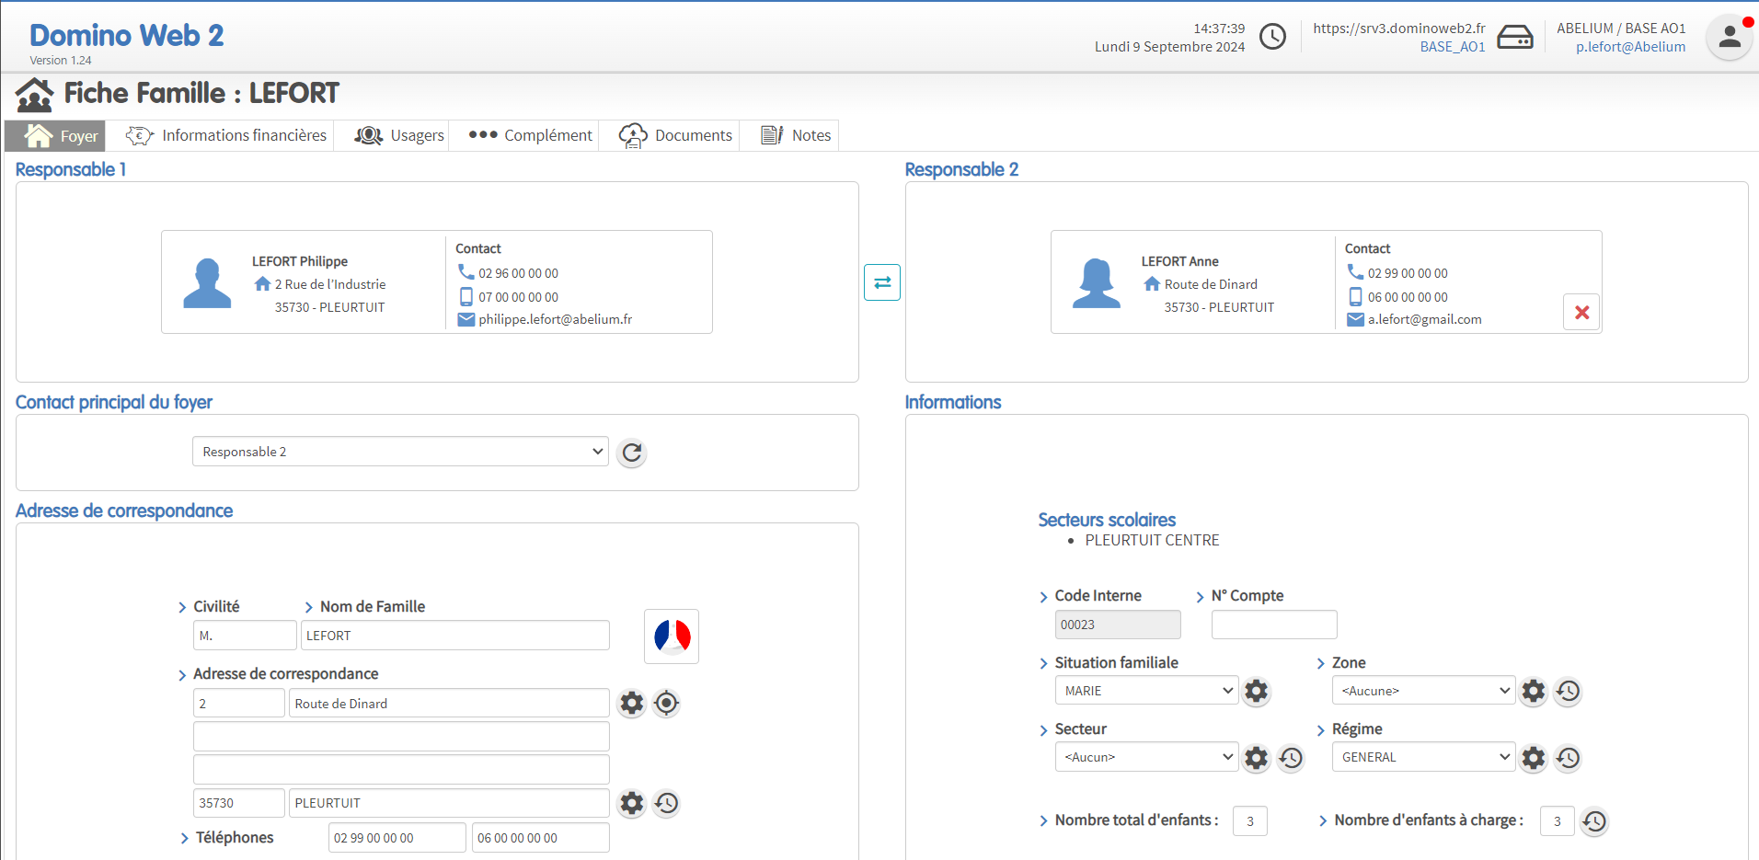1759x860 pixels.
Task: Remove Responsable 2 with red X
Action: click(1581, 313)
